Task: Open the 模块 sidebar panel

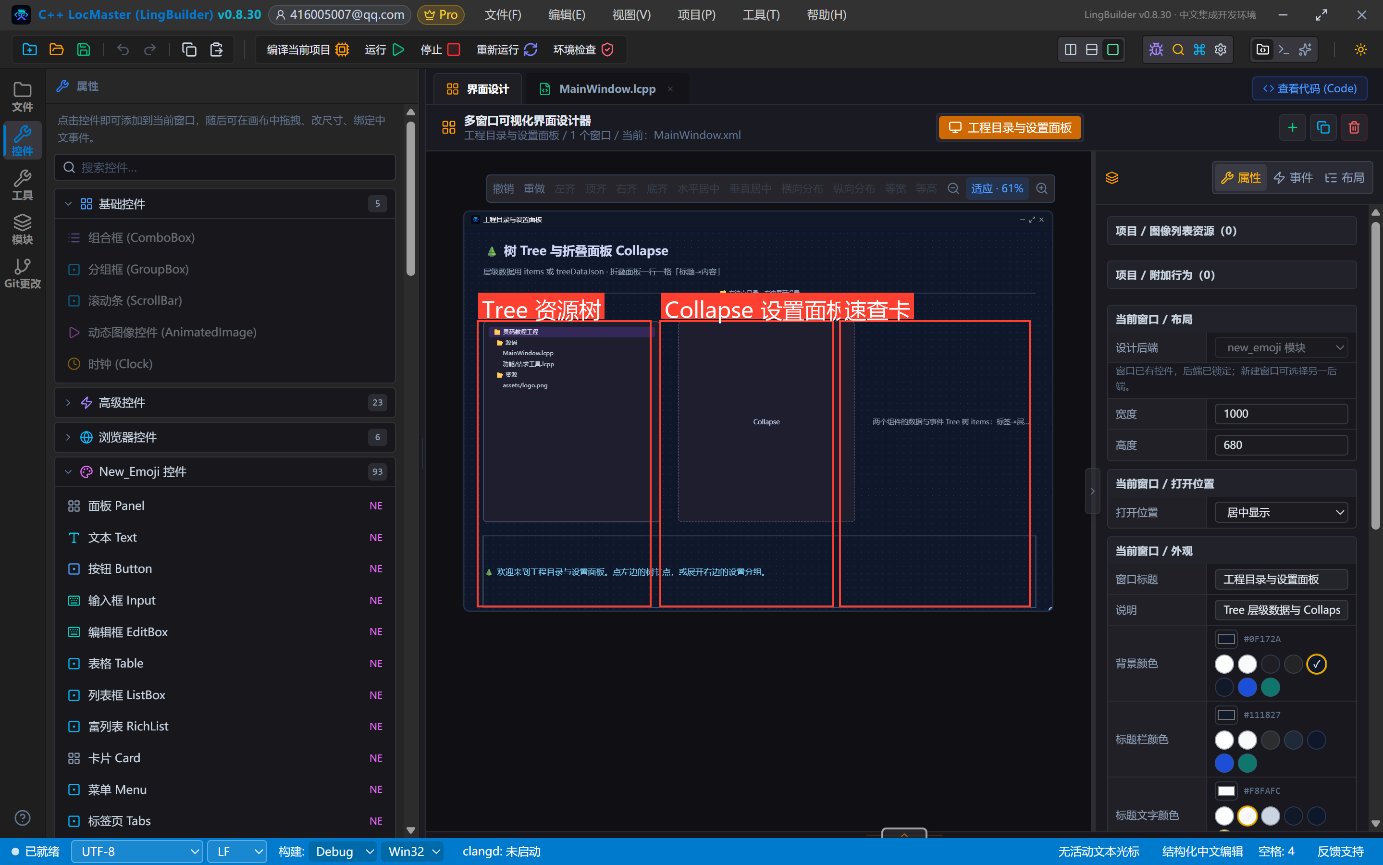Action: (22, 229)
